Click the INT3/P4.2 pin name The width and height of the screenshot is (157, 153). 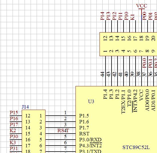click(135, 101)
